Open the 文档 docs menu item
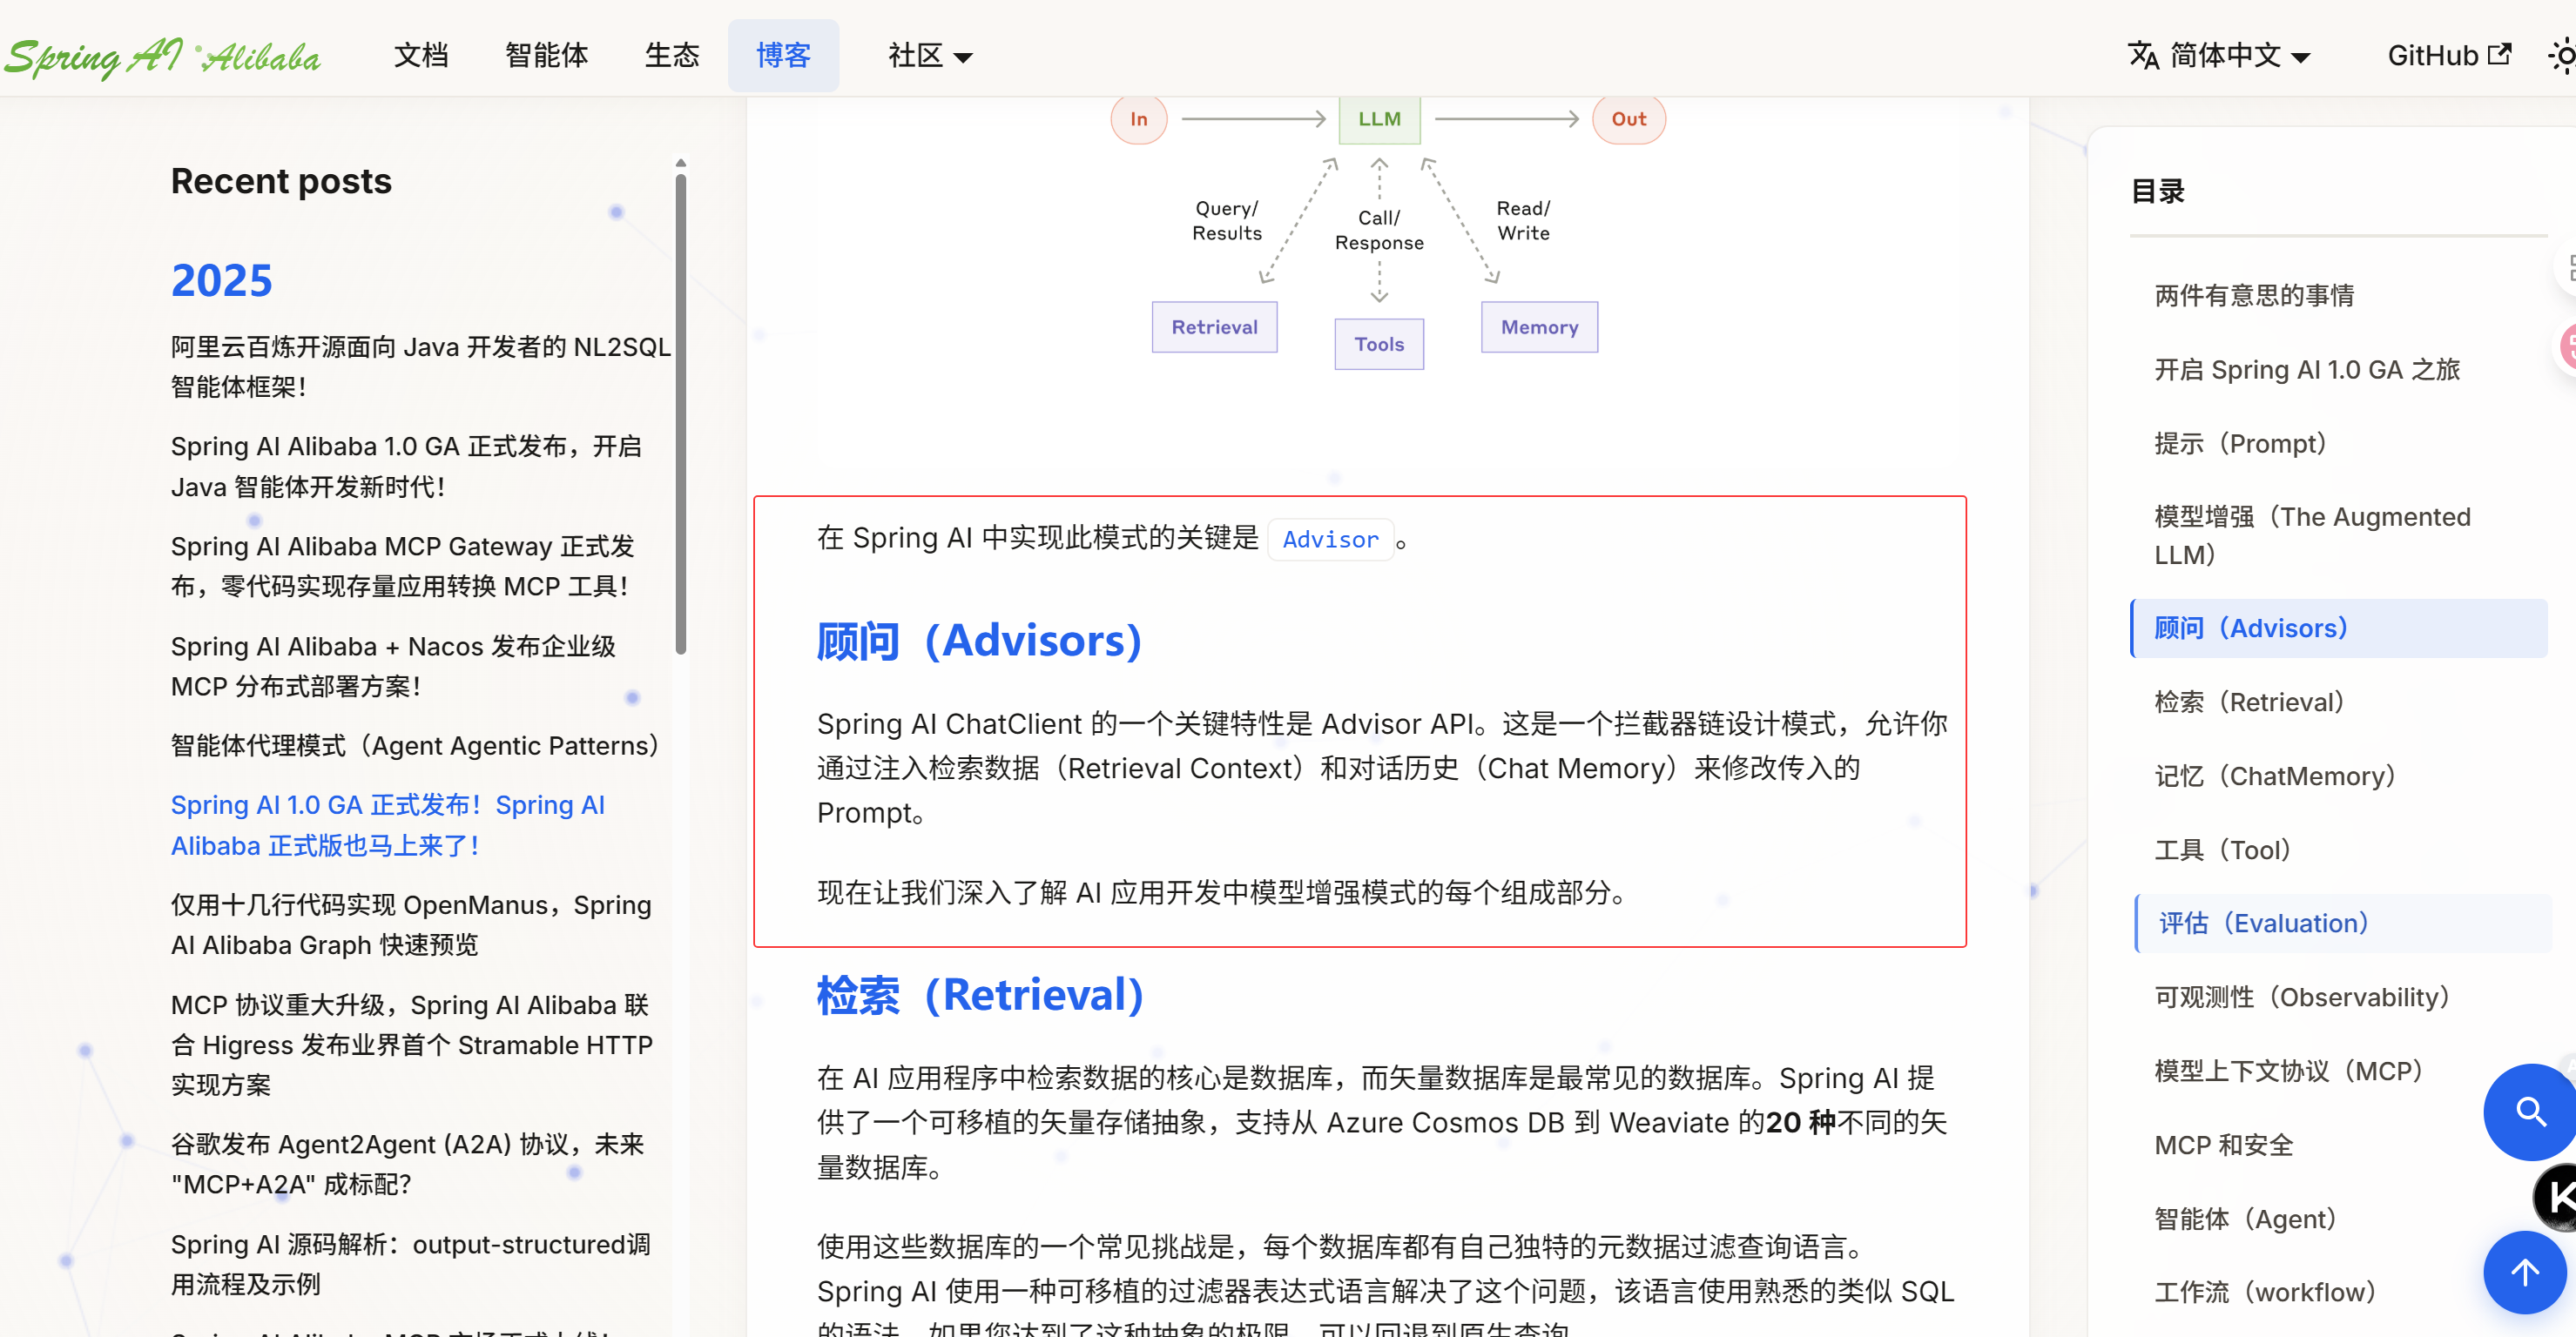Image resolution: width=2576 pixels, height=1337 pixels. point(421,56)
